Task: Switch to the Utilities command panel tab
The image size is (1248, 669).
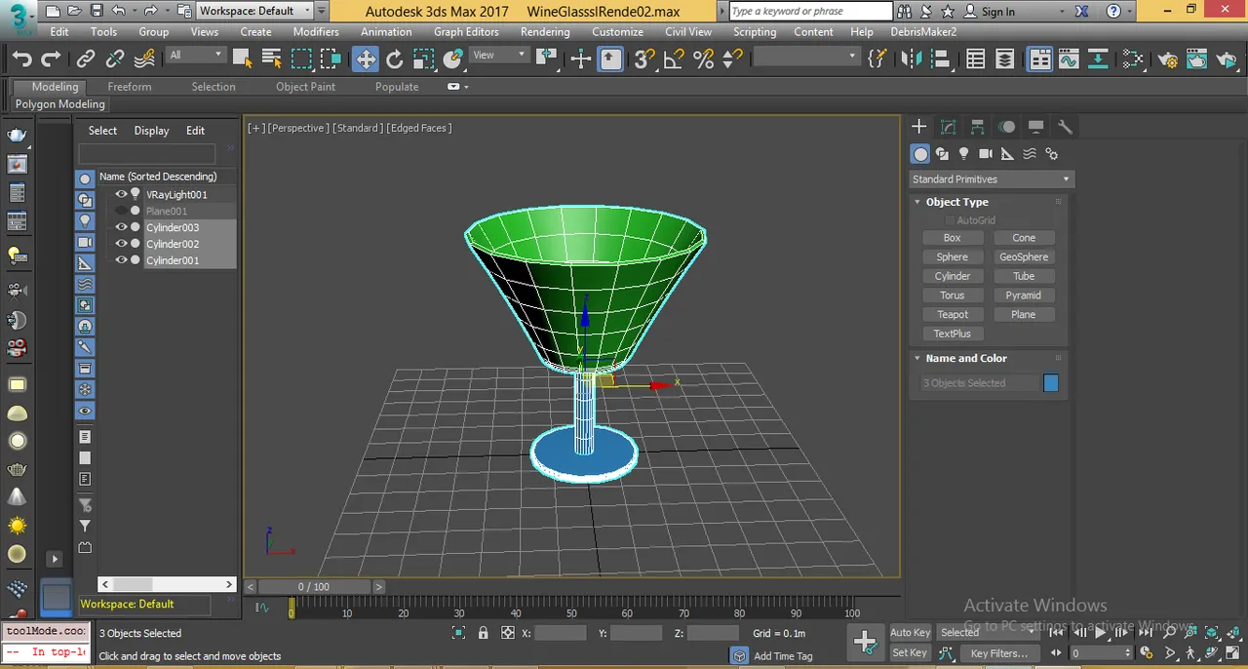Action: (x=1065, y=127)
